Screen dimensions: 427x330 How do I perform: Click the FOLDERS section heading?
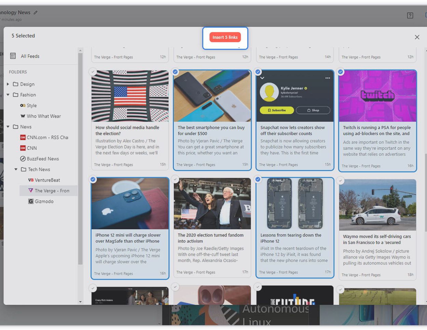pyautogui.click(x=18, y=72)
